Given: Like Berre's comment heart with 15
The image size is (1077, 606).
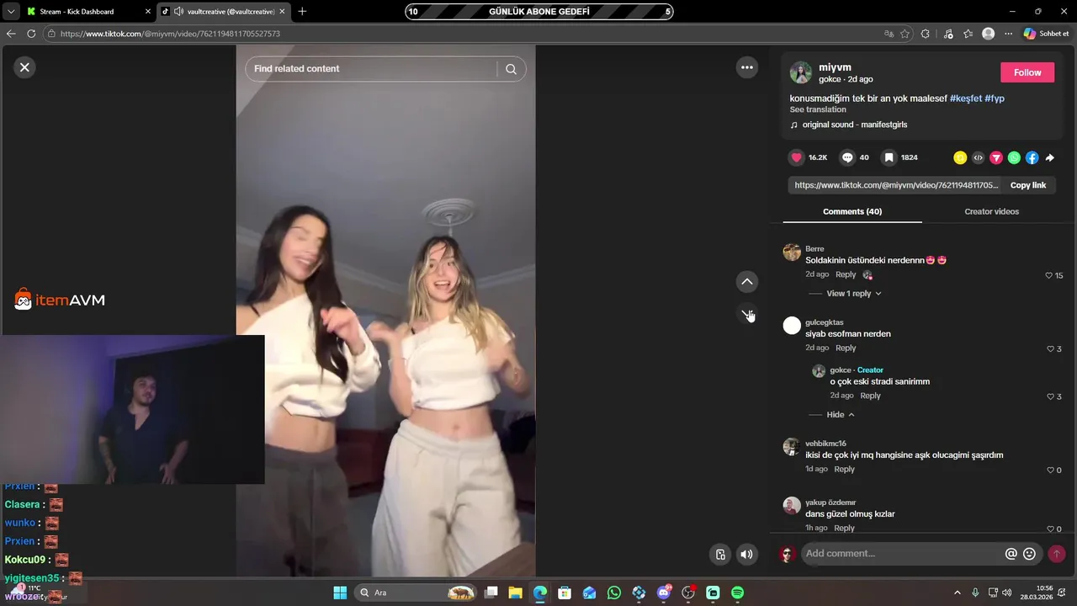Looking at the screenshot, I should coord(1048,275).
